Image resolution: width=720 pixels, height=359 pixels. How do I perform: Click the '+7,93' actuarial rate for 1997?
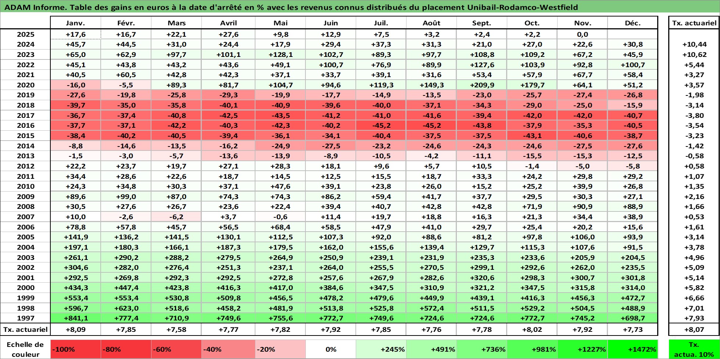694,318
